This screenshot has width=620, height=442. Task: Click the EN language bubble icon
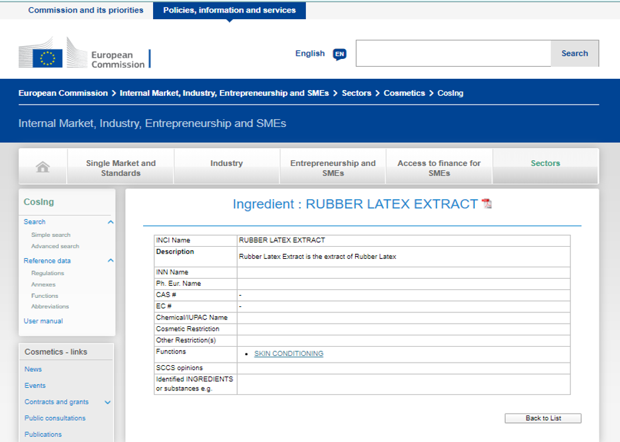click(339, 54)
